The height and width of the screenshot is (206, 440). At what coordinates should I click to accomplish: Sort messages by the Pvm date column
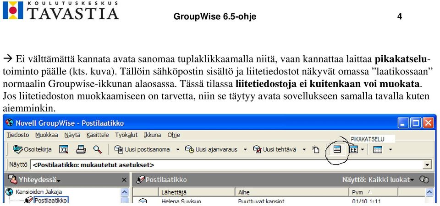tap(373, 192)
